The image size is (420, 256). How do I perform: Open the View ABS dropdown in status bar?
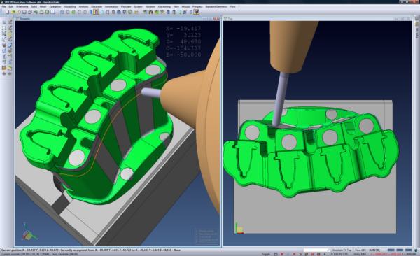pyautogui.click(x=360, y=250)
